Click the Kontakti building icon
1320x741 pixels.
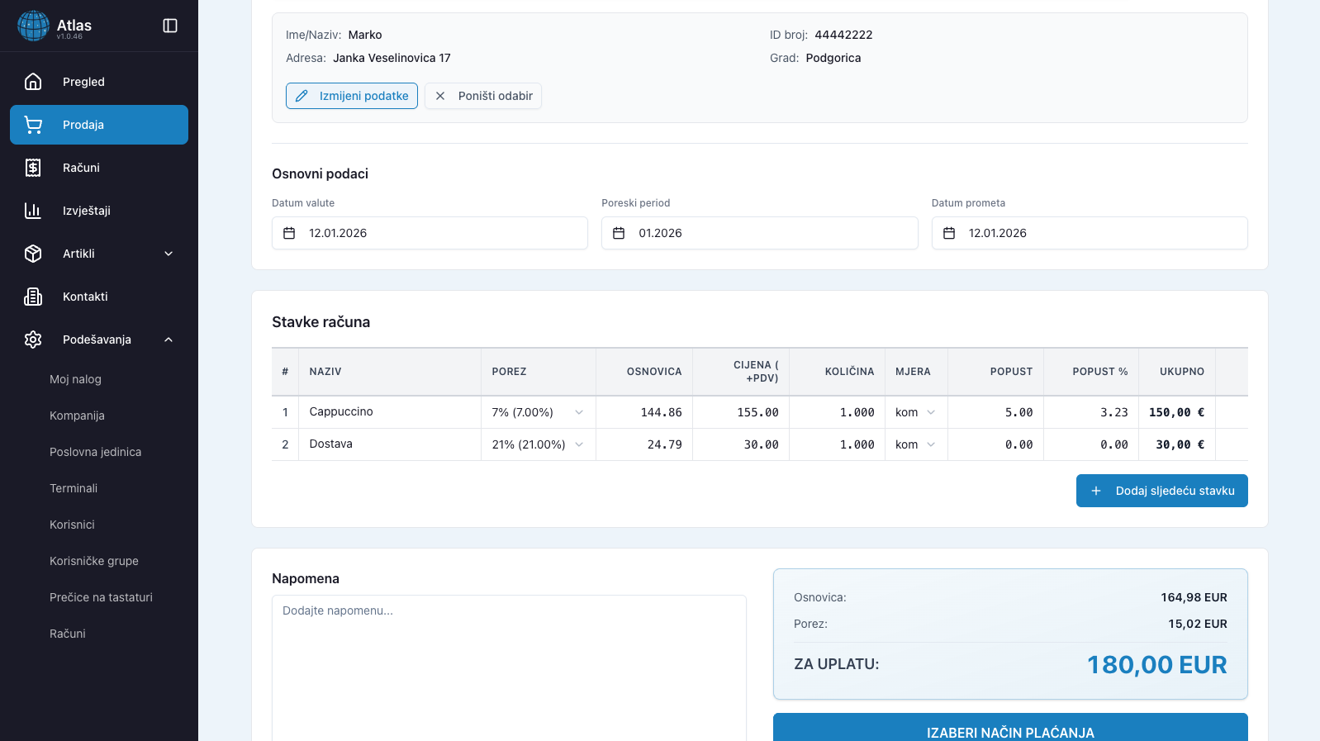tap(33, 297)
